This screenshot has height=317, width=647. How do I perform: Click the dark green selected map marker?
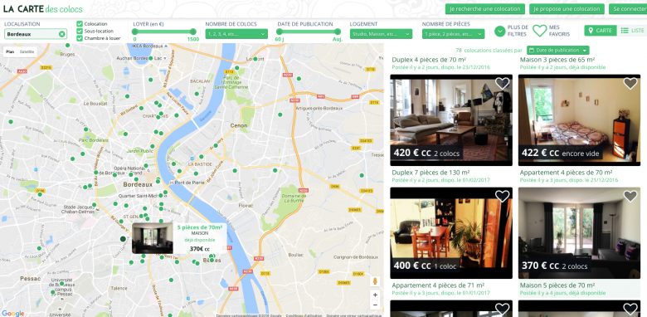tap(123, 238)
